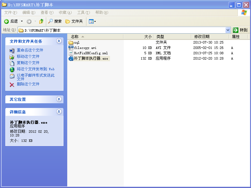Viewport: 251px width, 188px height.
Task: Click the sql folder name
Action: click(77, 42)
